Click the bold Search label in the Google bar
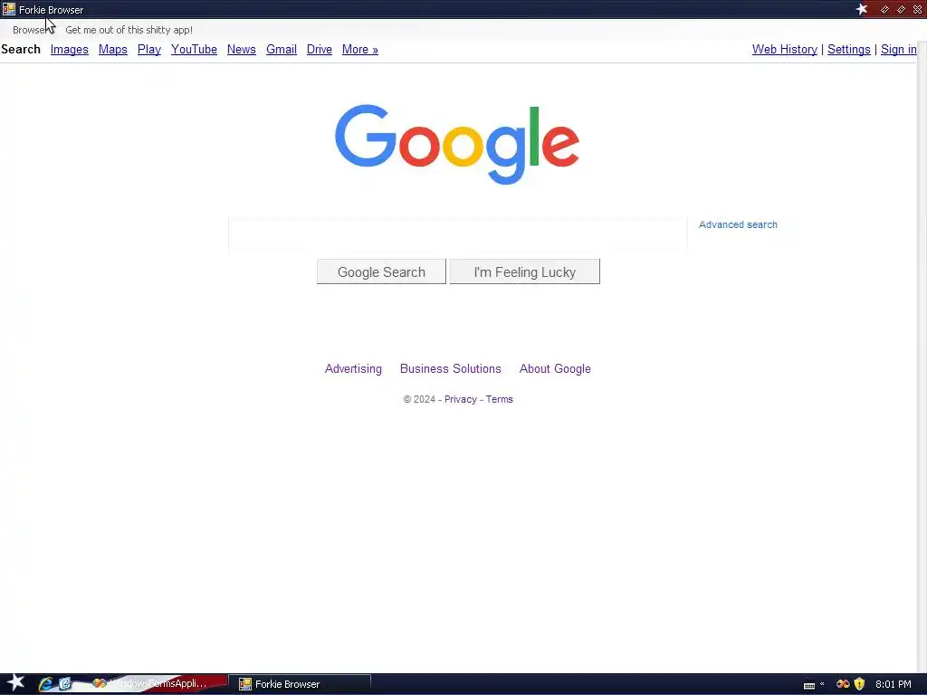 pos(21,50)
